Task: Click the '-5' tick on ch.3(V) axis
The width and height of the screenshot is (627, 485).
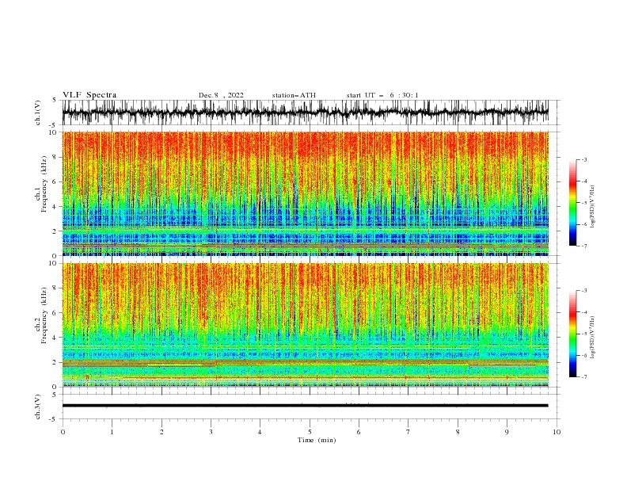Action: point(54,419)
